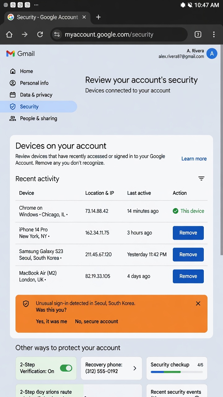
Task: Tap the browser forward arrow
Action: pos(24,34)
